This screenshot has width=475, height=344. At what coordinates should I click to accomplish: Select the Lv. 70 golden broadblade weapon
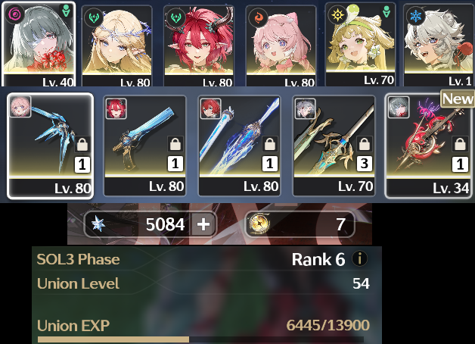tap(334, 146)
